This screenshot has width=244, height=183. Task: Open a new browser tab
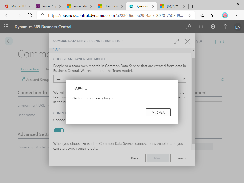[193, 6]
